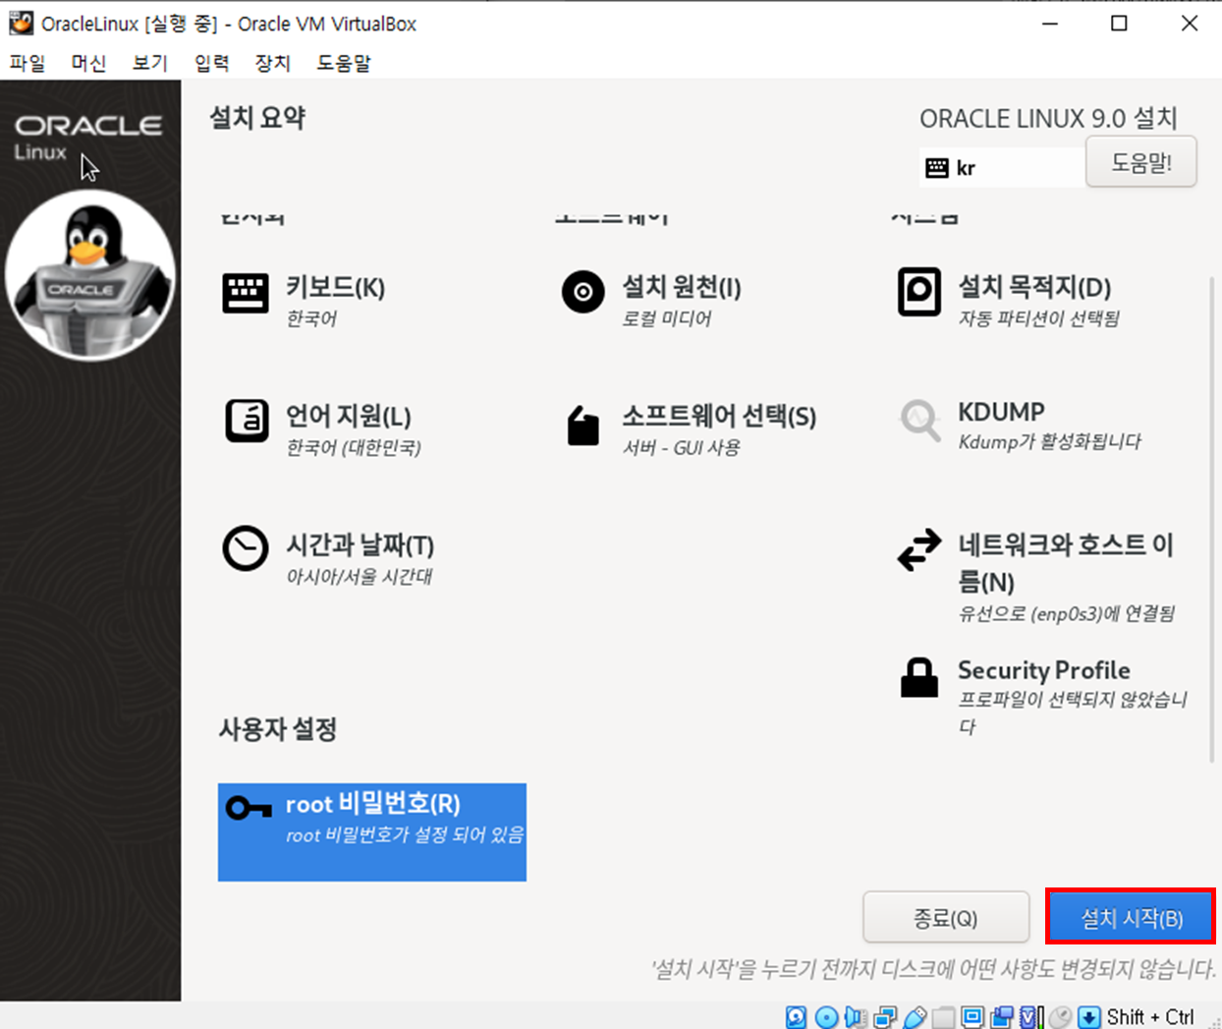1222x1029 pixels.
Task: Minimize the VirtualBox window
Action: coord(1049,23)
